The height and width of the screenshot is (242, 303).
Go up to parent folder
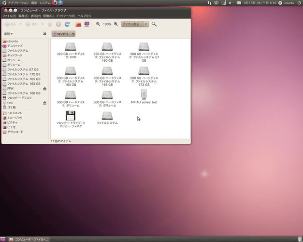pyautogui.click(x=50, y=24)
